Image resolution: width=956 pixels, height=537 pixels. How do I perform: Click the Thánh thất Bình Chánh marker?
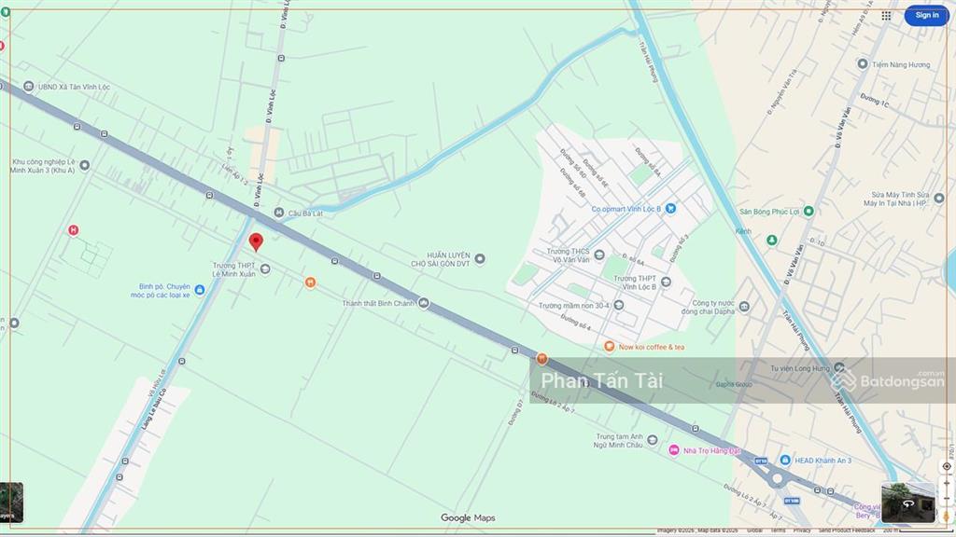(424, 303)
